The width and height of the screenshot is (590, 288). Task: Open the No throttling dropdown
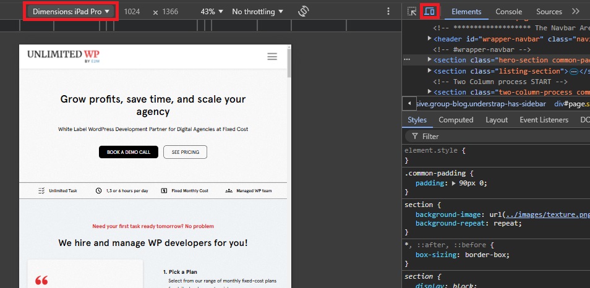(258, 12)
